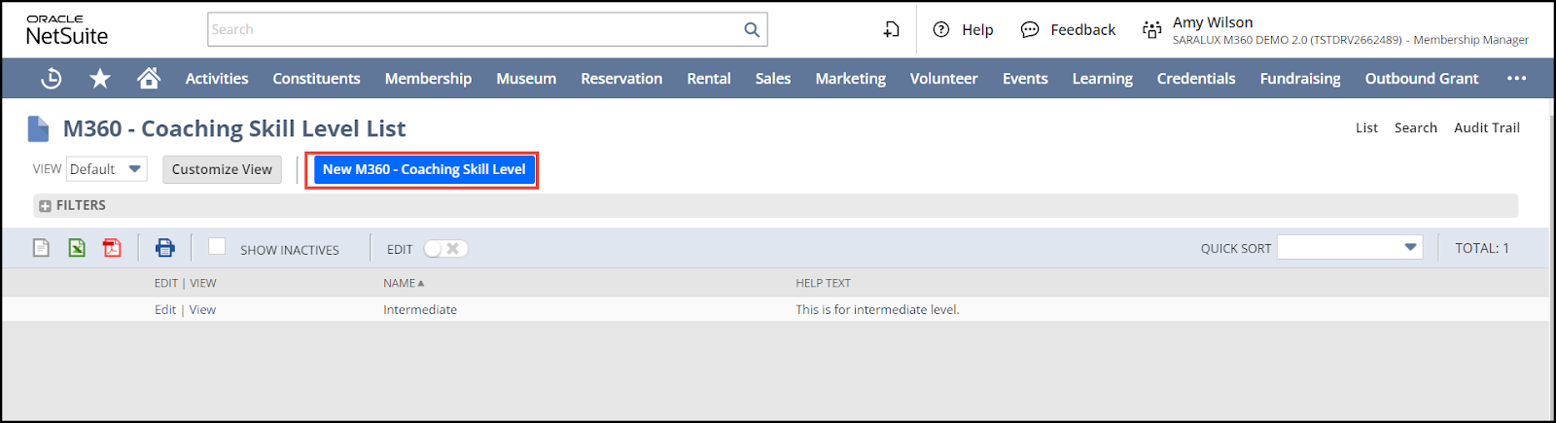Toggle the inline Edit switch
Screen dimensions: 1556x423
[x=446, y=249]
